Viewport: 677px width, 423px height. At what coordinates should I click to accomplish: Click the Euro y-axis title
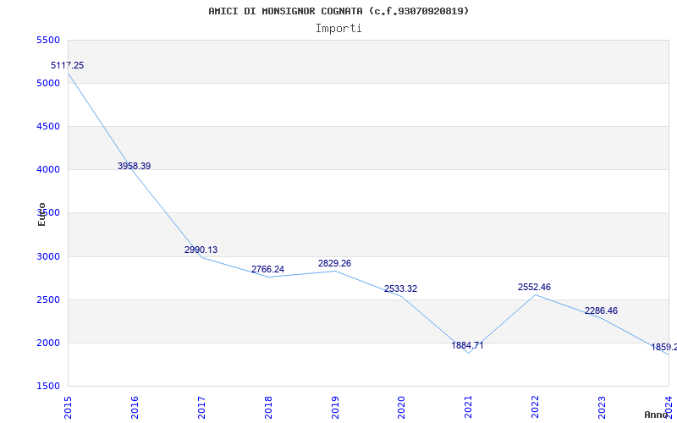tap(41, 214)
